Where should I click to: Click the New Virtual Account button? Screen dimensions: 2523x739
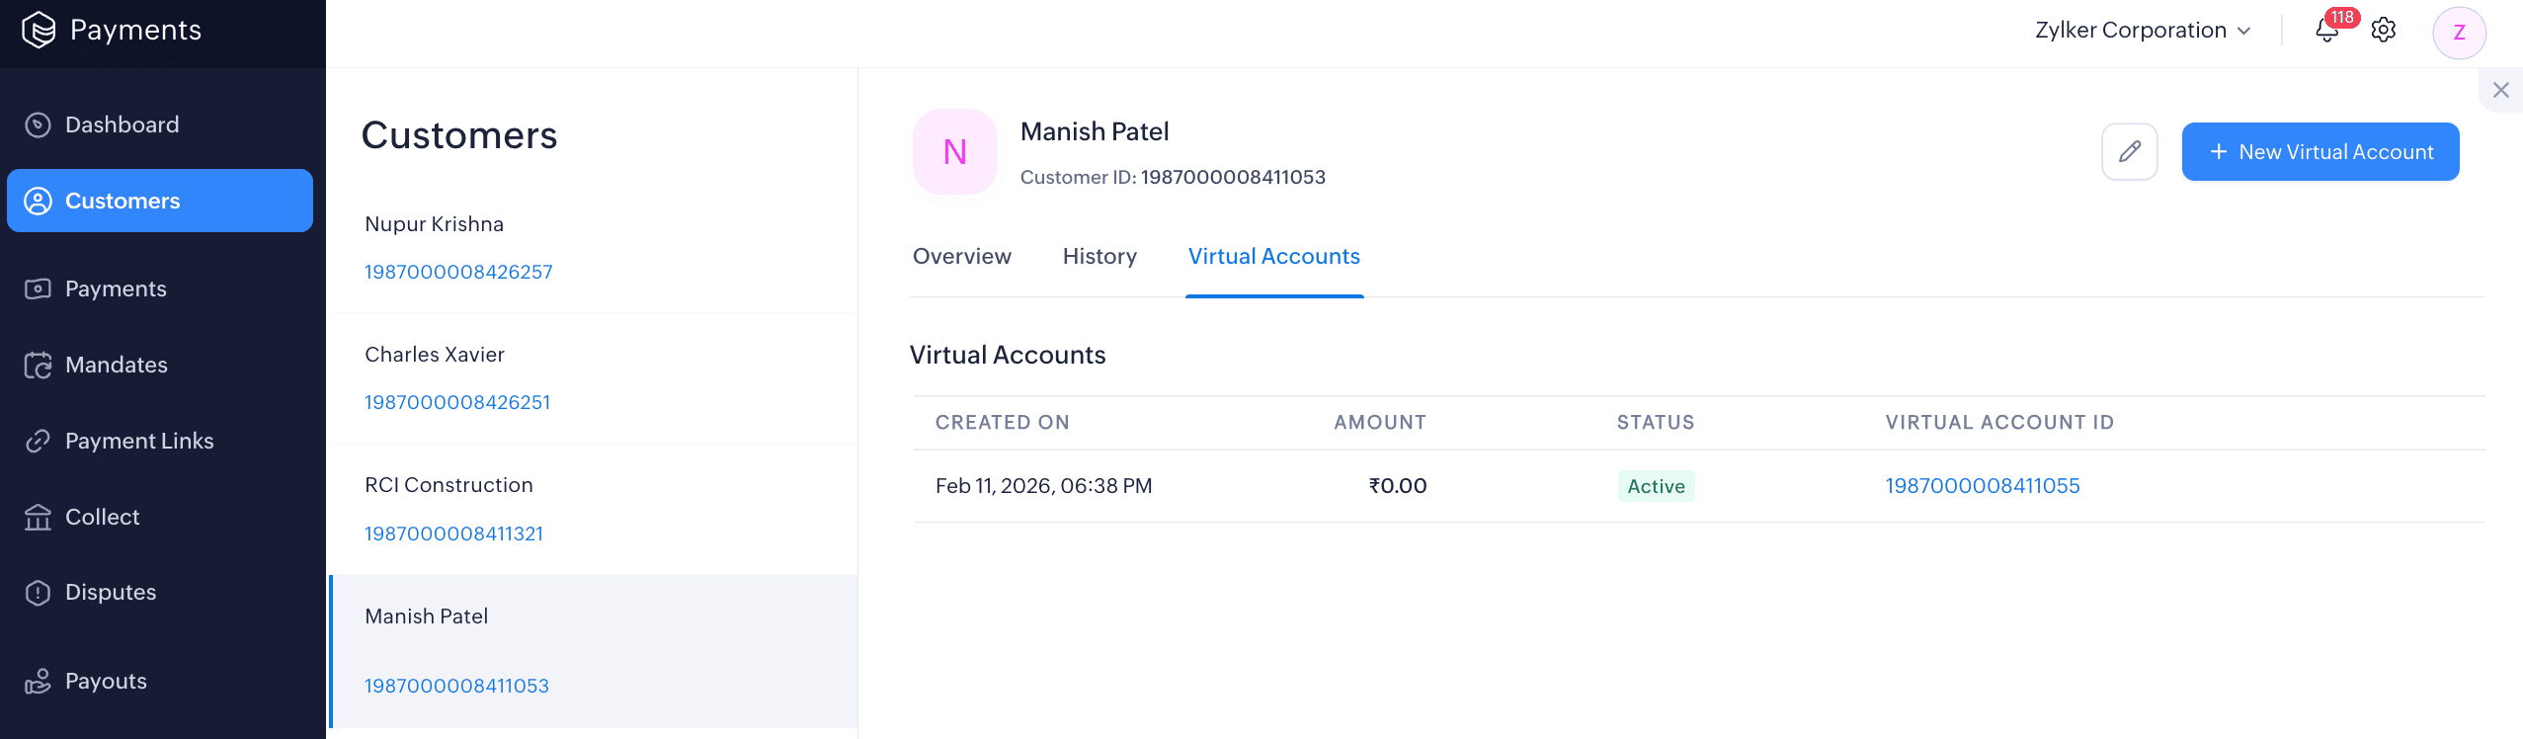click(x=2320, y=152)
